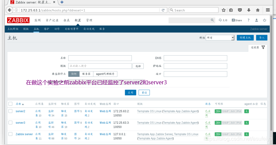Sort hosts by the 状态 column header
The height and width of the screenshot is (145, 276).
coord(208,104)
